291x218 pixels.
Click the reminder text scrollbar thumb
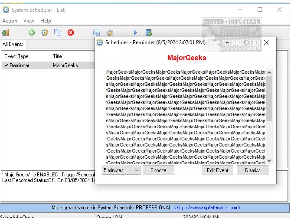pos(269,98)
